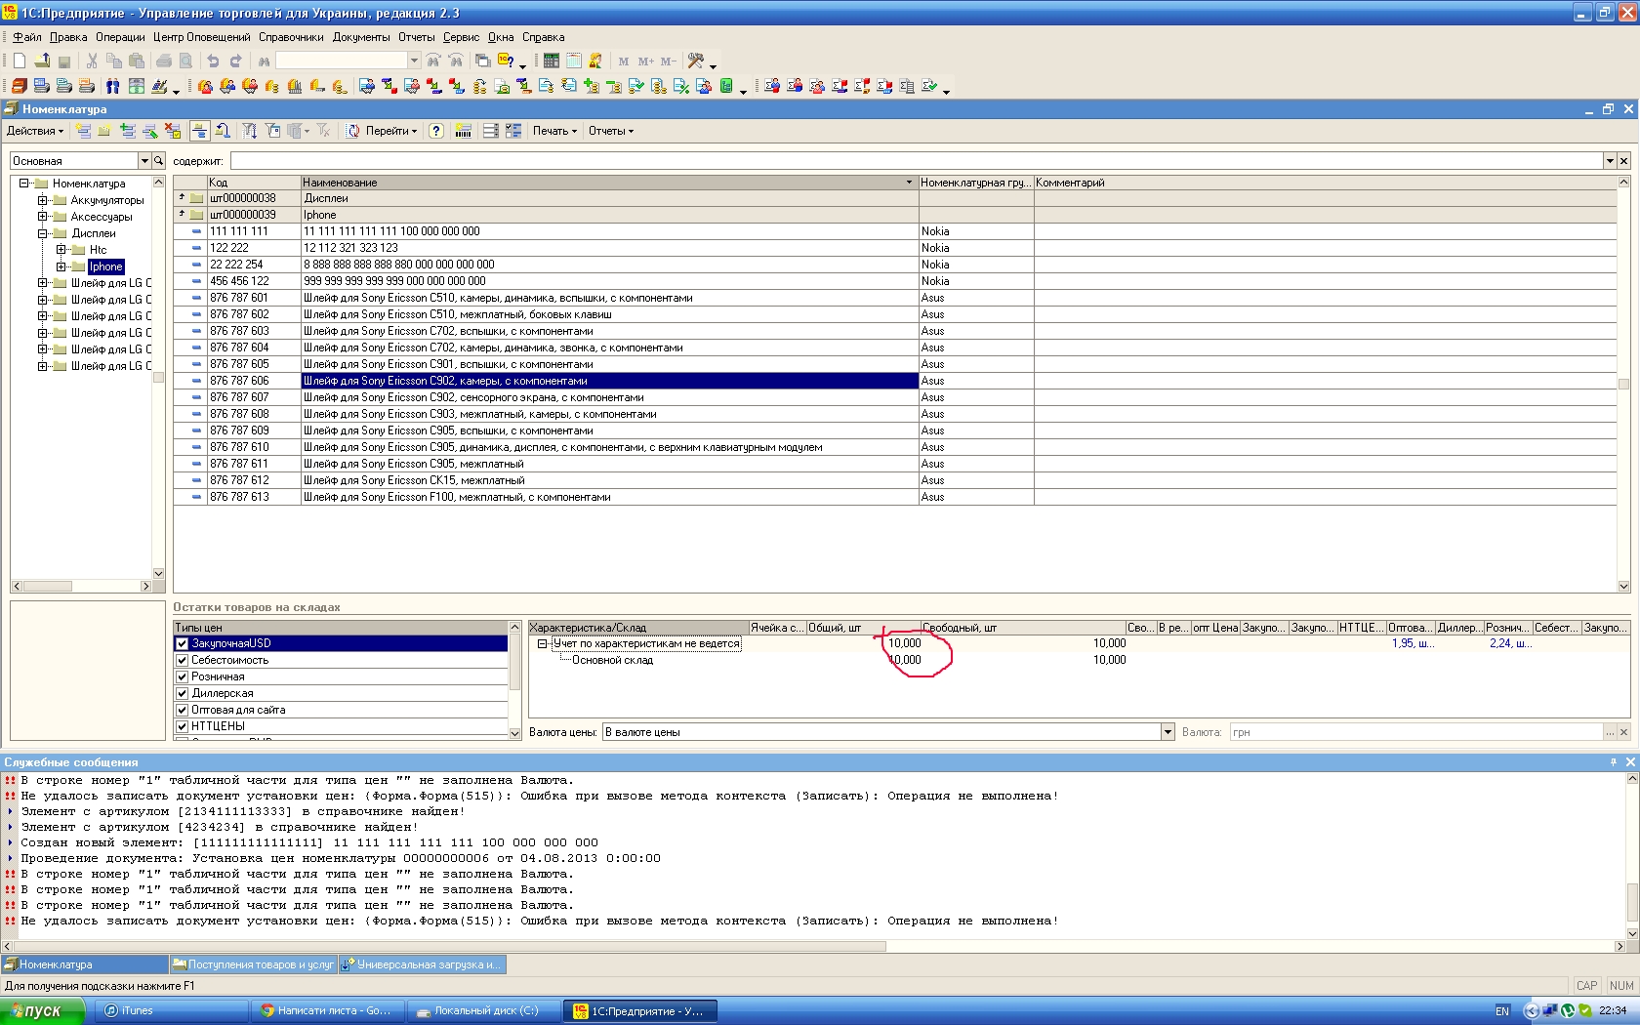Open the Действия dropdown menu

click(34, 131)
